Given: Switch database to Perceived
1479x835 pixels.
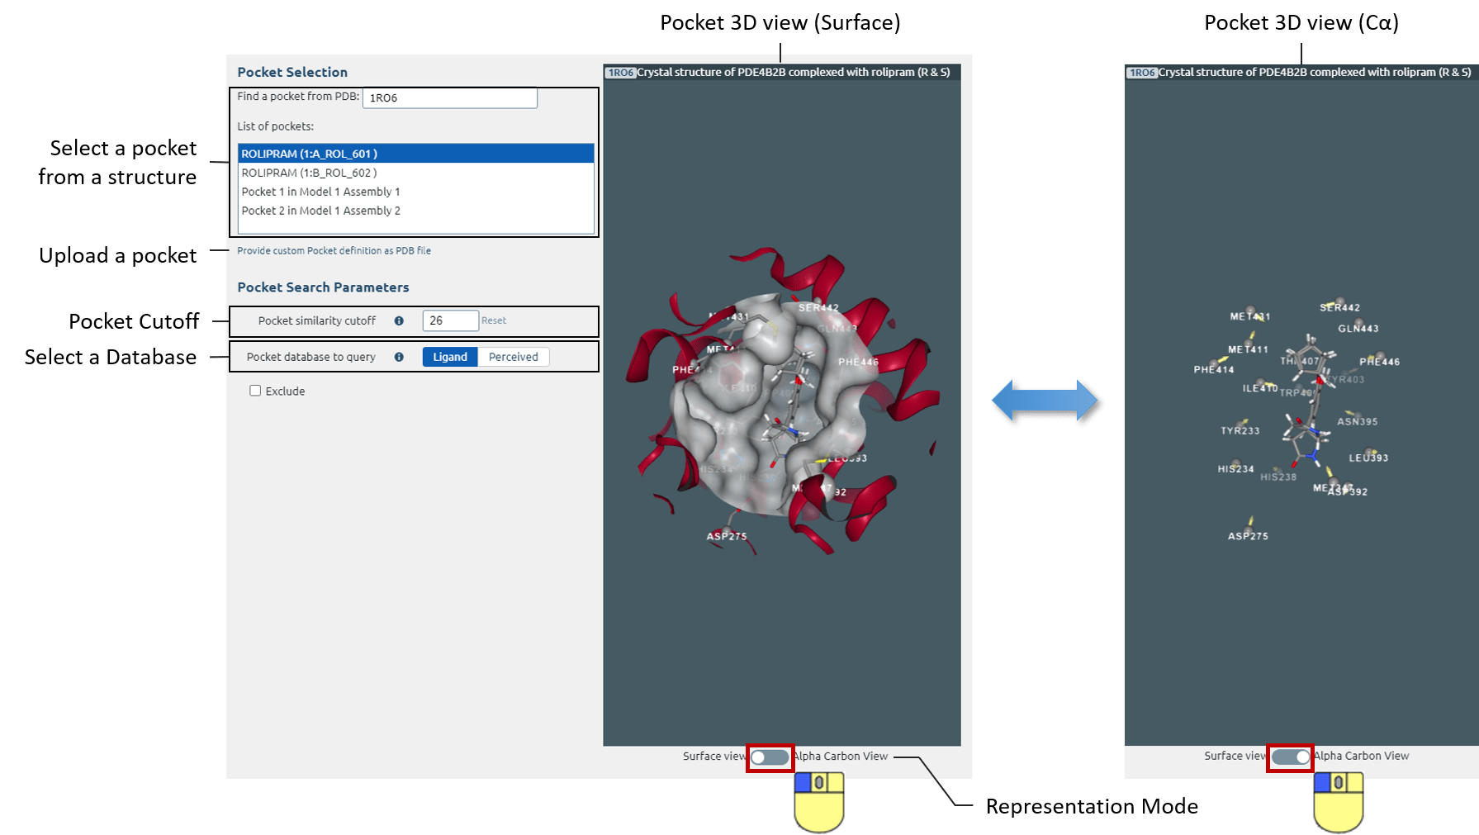Looking at the screenshot, I should pyautogui.click(x=513, y=357).
